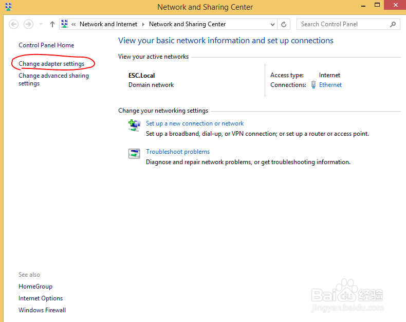Select Network and Sharing Center breadcrumb
Screen dimensions: 406x322
187,24
